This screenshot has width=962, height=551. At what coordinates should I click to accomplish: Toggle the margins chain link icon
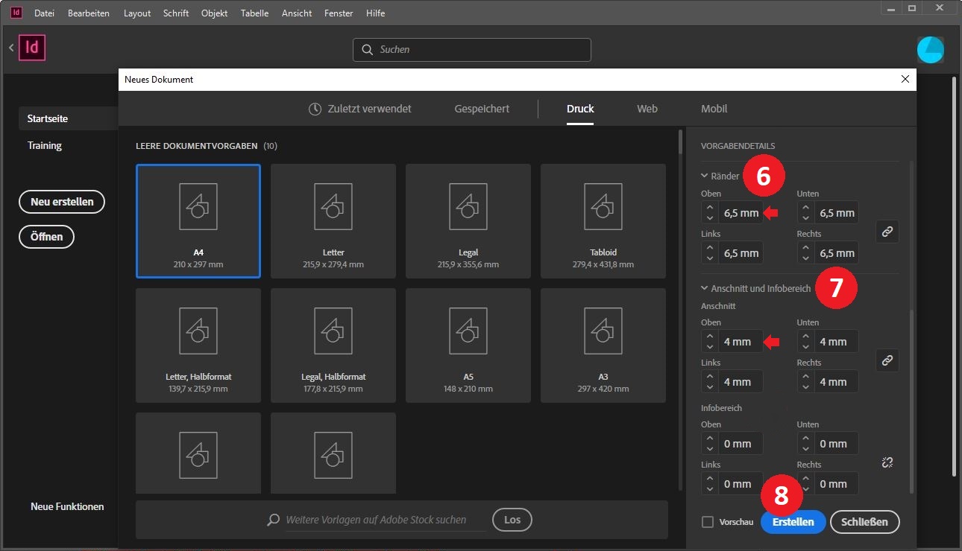(x=887, y=232)
